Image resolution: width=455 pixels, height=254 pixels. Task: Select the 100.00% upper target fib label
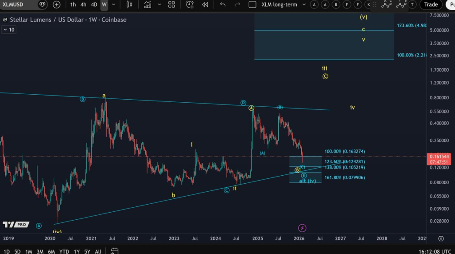click(411, 55)
